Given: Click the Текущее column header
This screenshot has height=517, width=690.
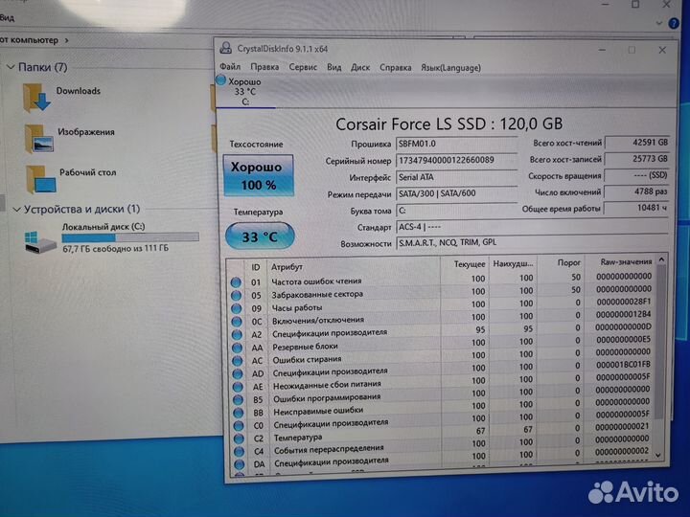Looking at the screenshot, I should pos(470,264).
